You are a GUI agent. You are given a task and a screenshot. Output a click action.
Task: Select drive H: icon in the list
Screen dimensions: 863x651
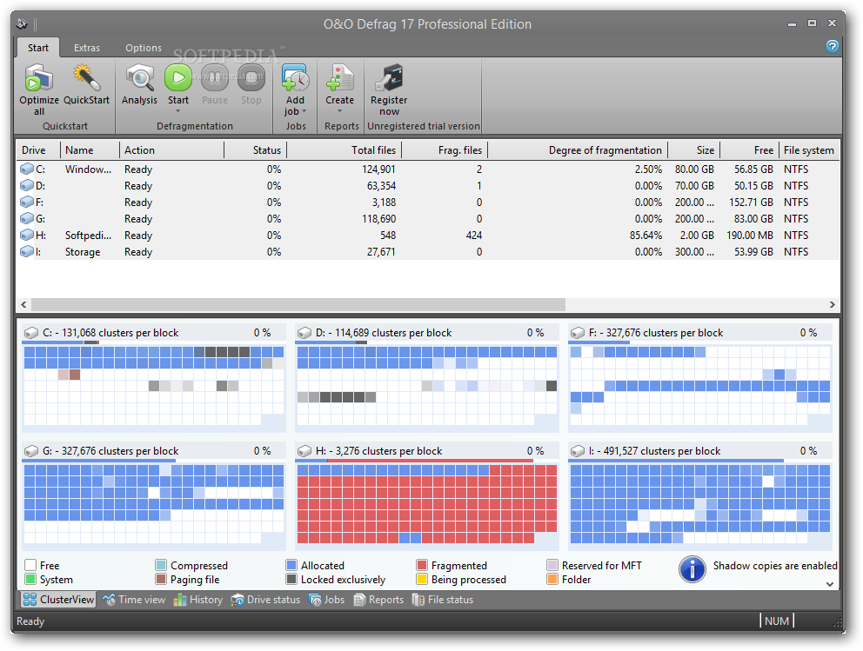[27, 235]
